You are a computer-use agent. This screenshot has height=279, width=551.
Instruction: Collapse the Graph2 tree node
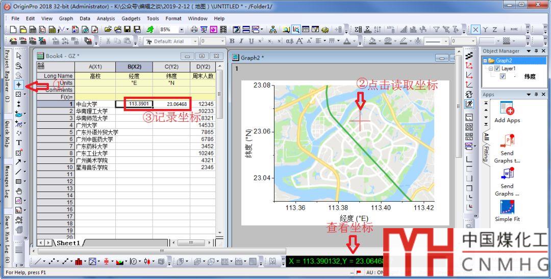(x=485, y=61)
